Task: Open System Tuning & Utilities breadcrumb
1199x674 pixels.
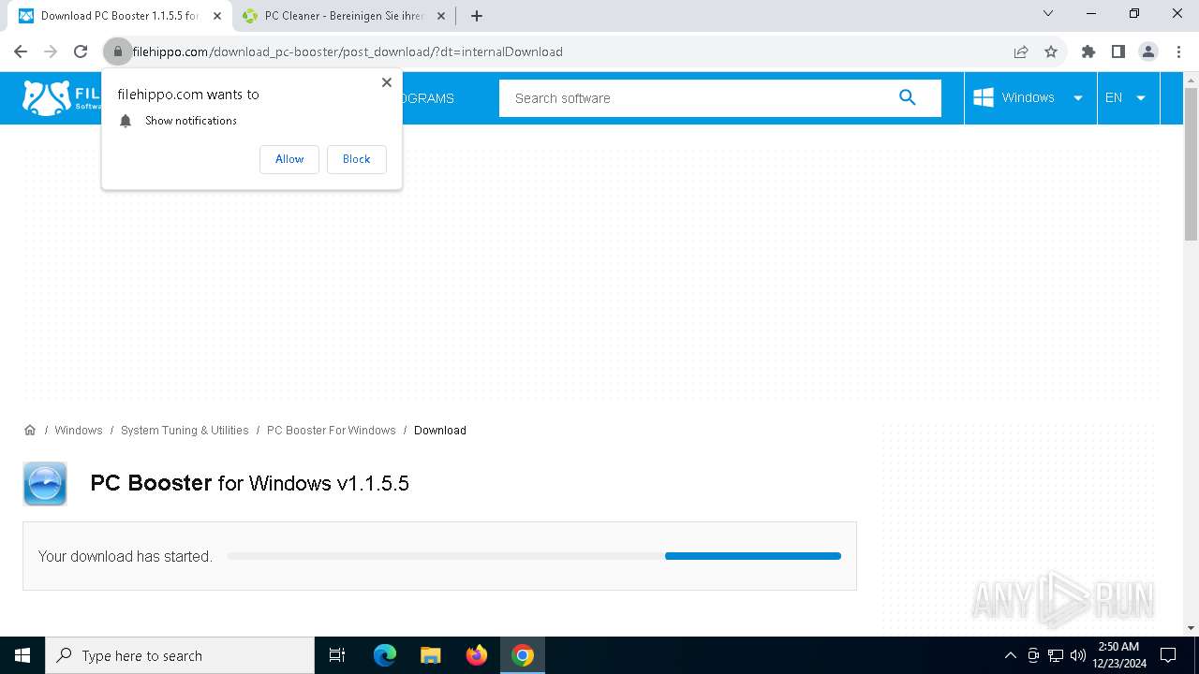Action: [x=185, y=431]
